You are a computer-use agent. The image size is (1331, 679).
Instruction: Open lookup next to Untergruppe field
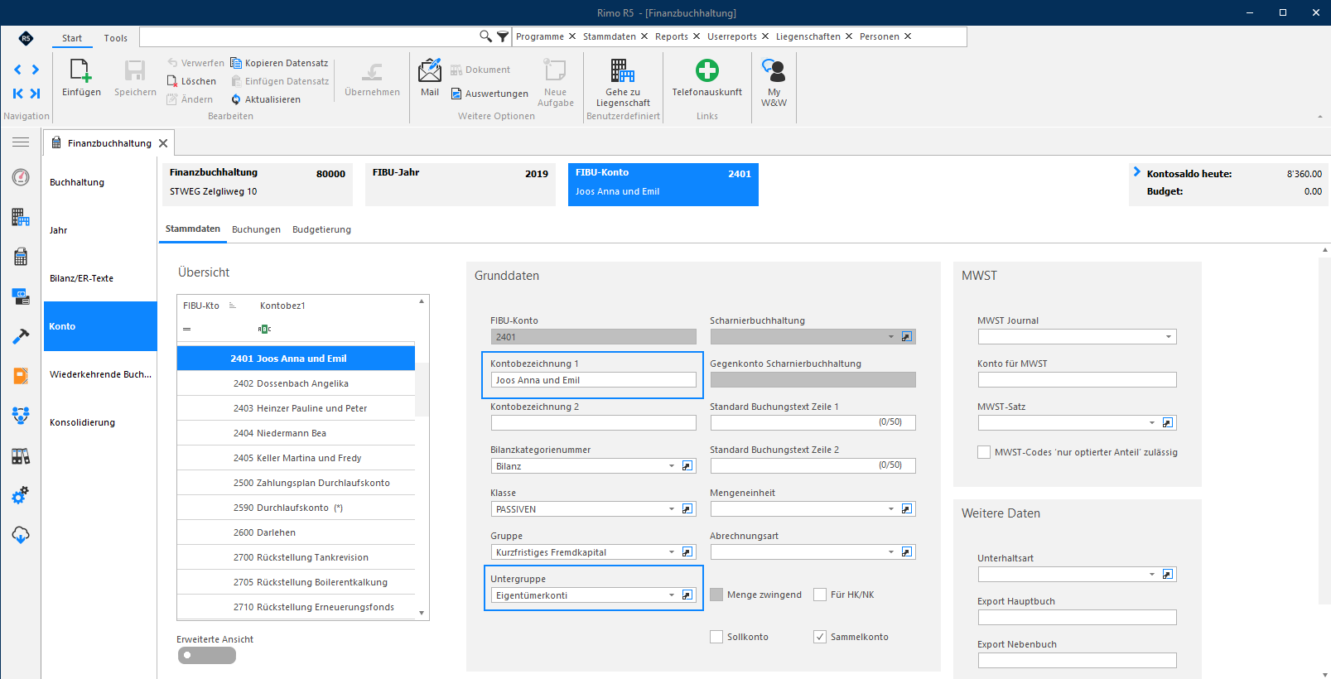click(x=687, y=595)
